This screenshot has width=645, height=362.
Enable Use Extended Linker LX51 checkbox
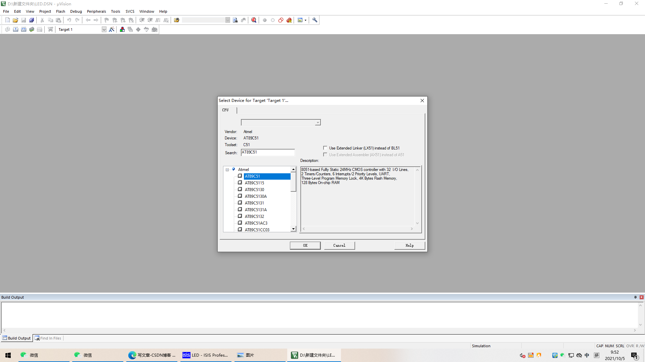(x=325, y=147)
